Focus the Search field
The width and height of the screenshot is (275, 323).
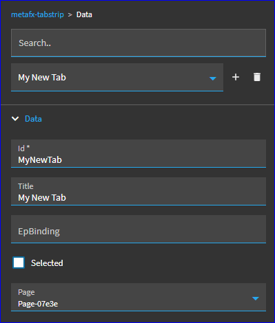click(x=139, y=43)
